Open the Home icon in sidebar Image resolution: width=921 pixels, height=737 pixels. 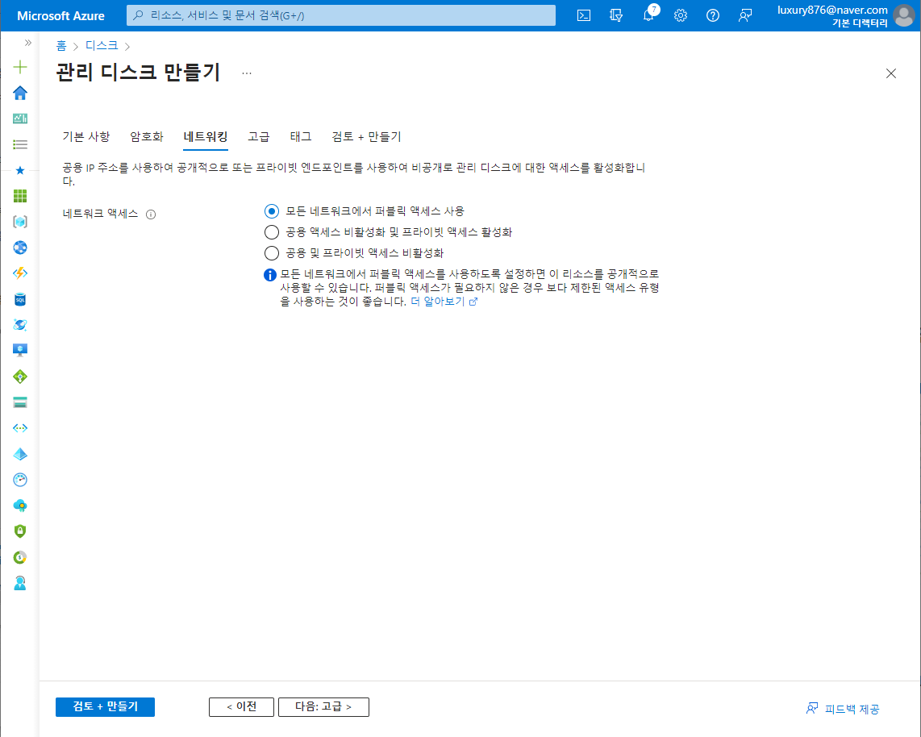pyautogui.click(x=20, y=93)
